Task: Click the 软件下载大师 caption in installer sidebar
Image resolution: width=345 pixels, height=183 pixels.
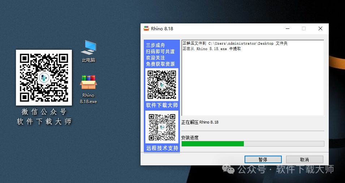Action: (162, 105)
